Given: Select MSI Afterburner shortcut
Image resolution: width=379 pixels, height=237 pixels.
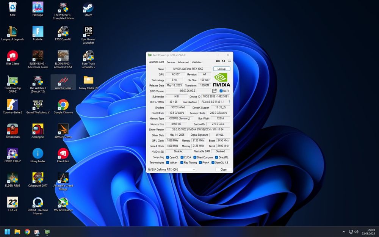Looking at the screenshot, I should (x=63, y=204).
